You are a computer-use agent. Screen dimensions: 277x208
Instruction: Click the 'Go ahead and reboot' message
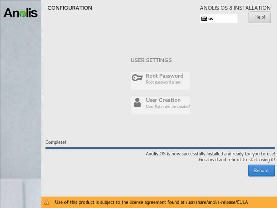click(x=237, y=160)
